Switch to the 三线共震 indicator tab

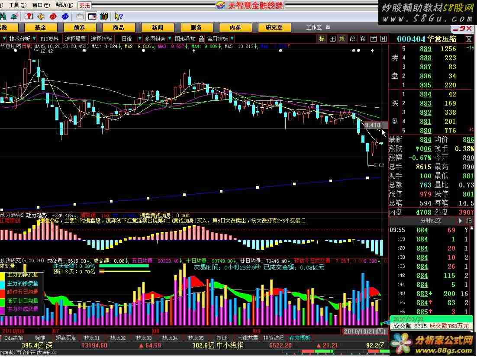pyautogui.click(x=248, y=338)
